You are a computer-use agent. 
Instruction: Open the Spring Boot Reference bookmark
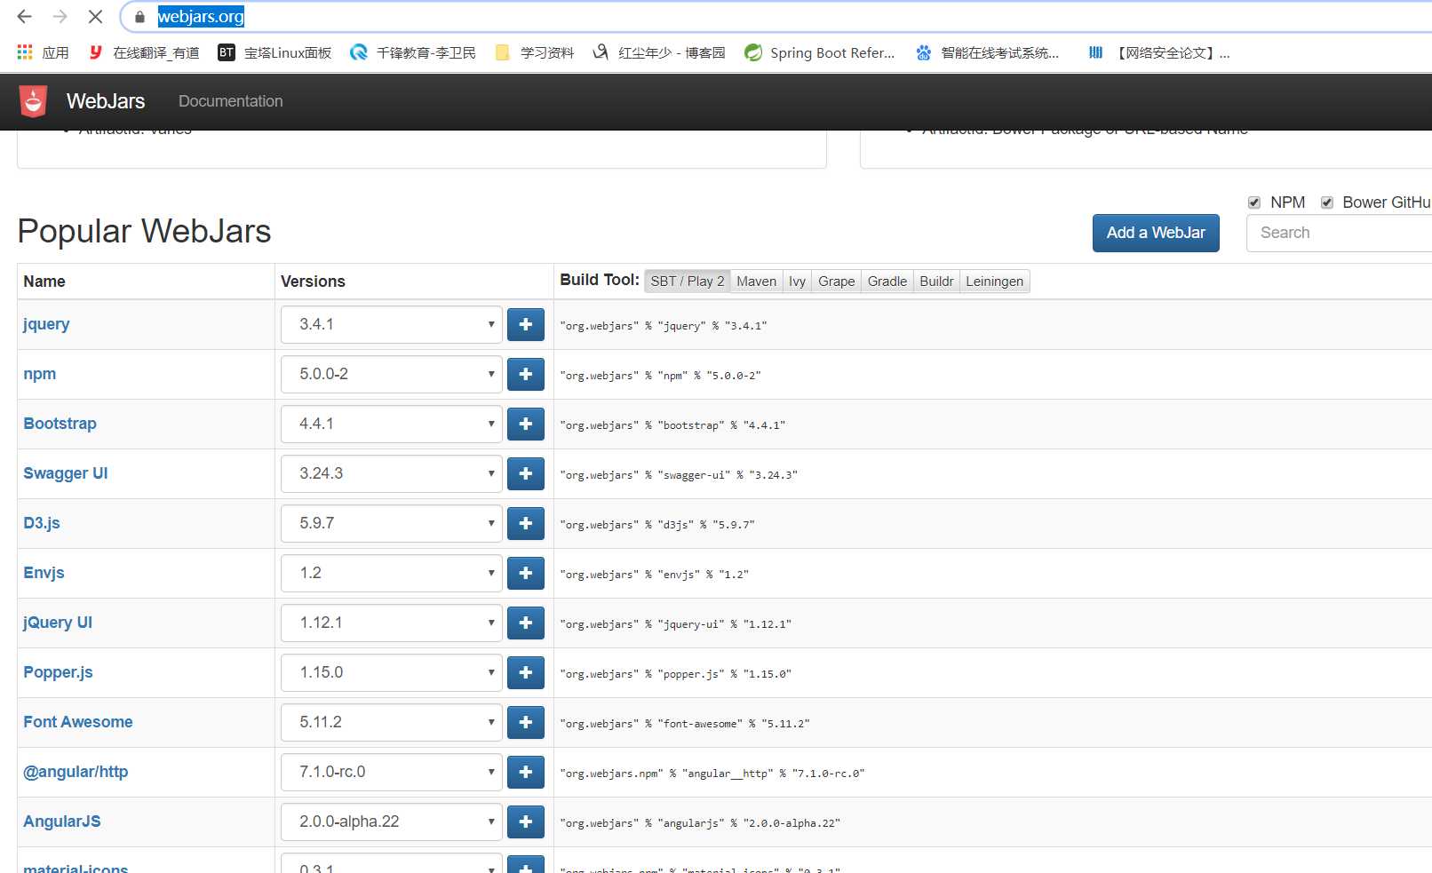tap(820, 52)
